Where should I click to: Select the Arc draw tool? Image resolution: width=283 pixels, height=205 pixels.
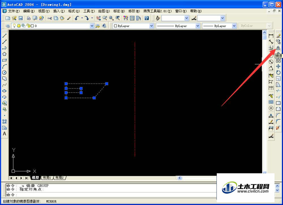pyautogui.click(x=5, y=66)
